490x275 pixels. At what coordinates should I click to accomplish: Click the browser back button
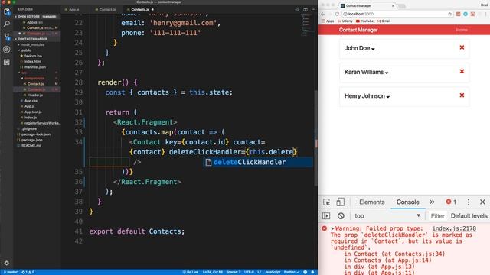click(x=323, y=14)
